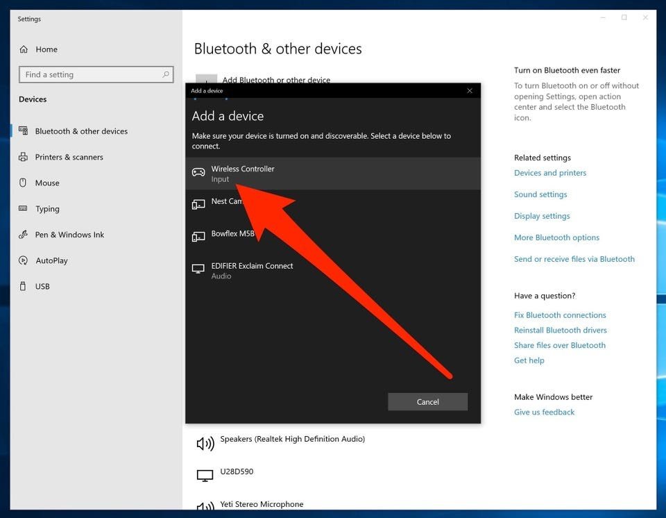
Task: Click Add Bluetooth or other device
Action: [x=276, y=80]
